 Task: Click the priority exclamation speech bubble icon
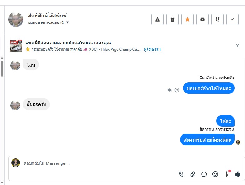pos(217,19)
